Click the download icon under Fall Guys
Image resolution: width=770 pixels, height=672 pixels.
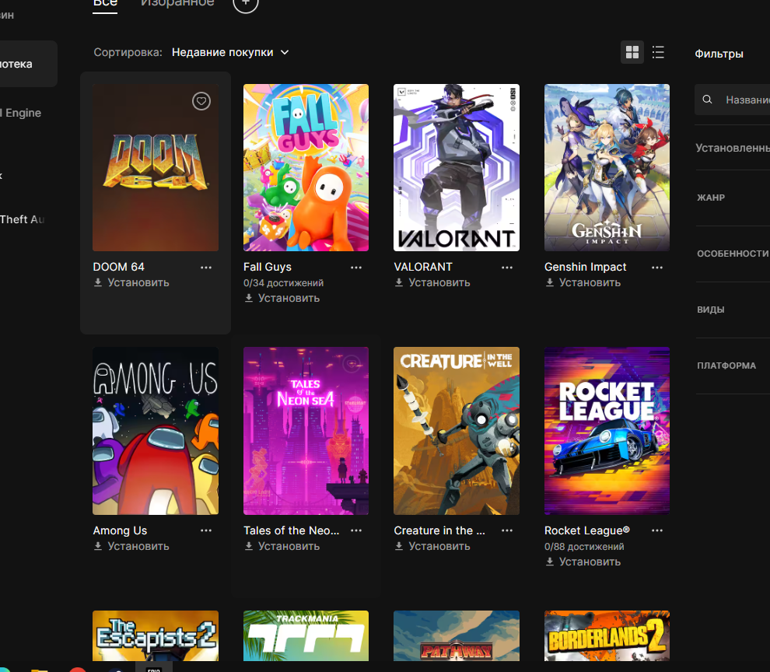click(x=249, y=298)
